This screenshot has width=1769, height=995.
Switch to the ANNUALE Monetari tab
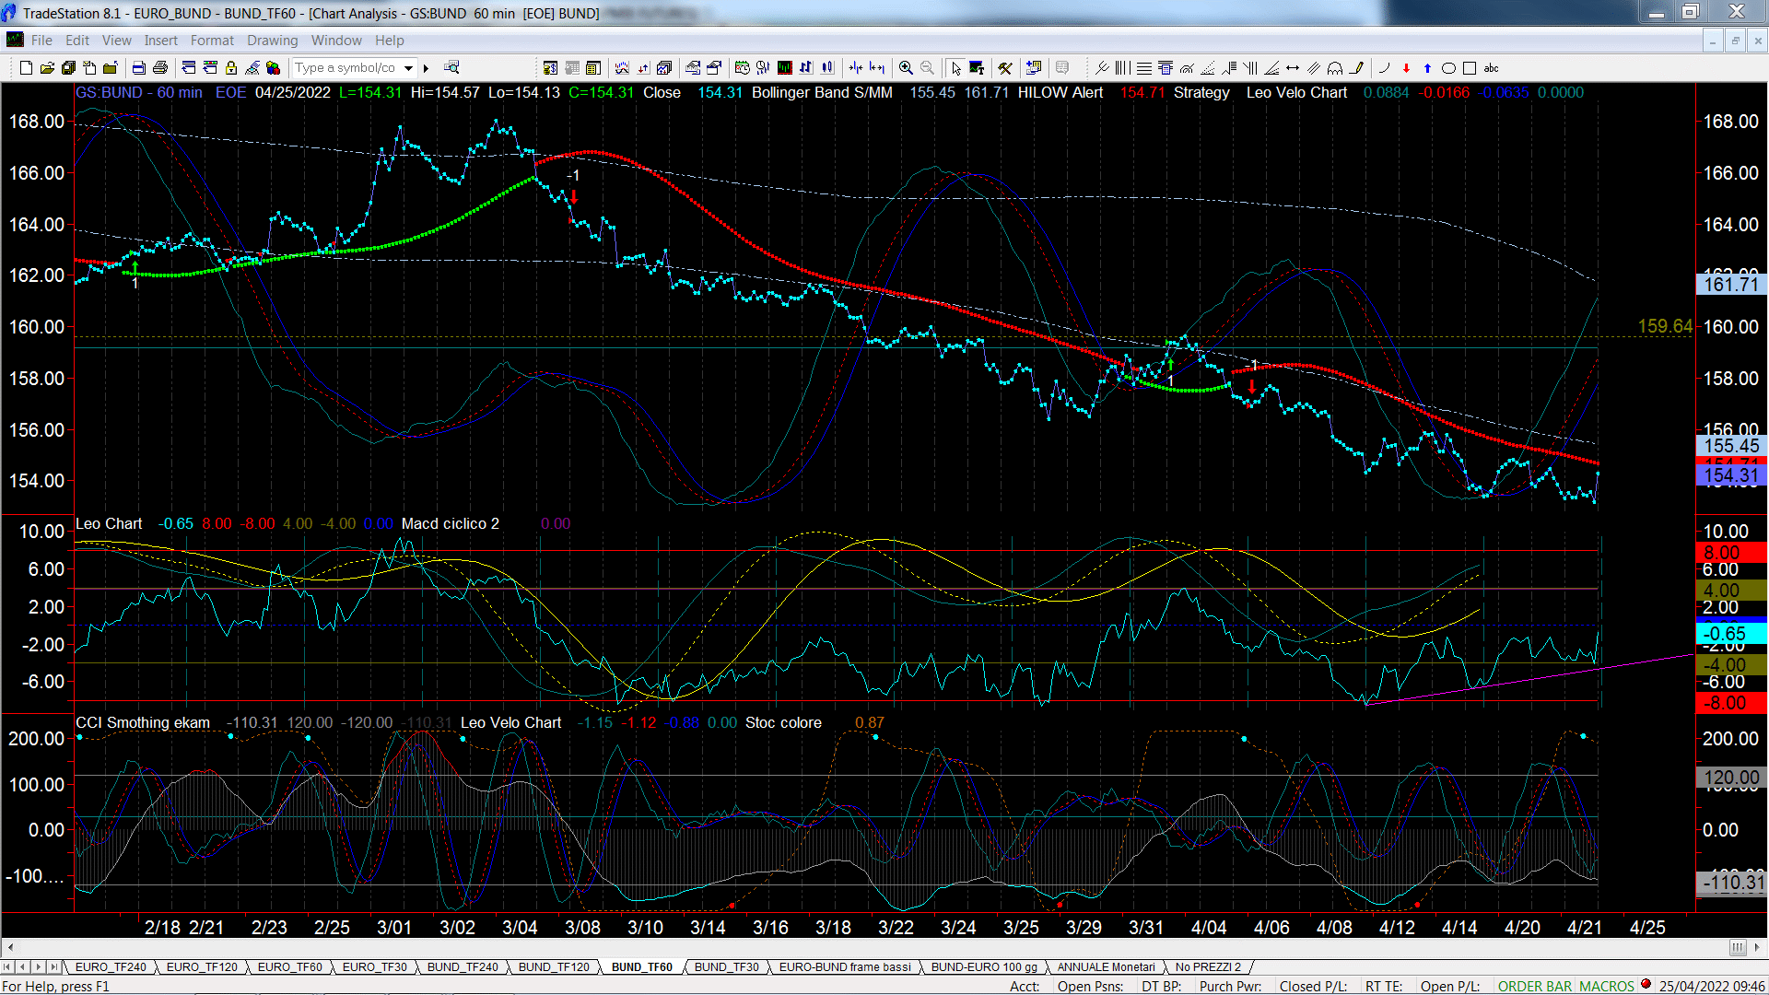pos(1106,966)
